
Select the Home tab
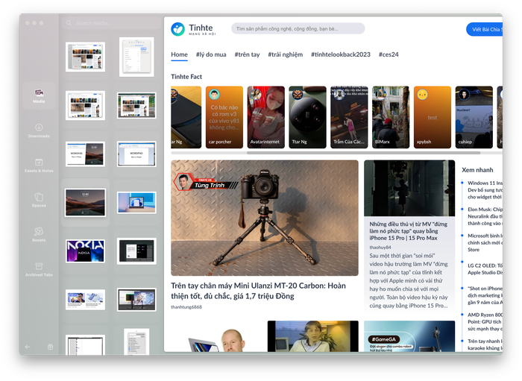(x=180, y=54)
